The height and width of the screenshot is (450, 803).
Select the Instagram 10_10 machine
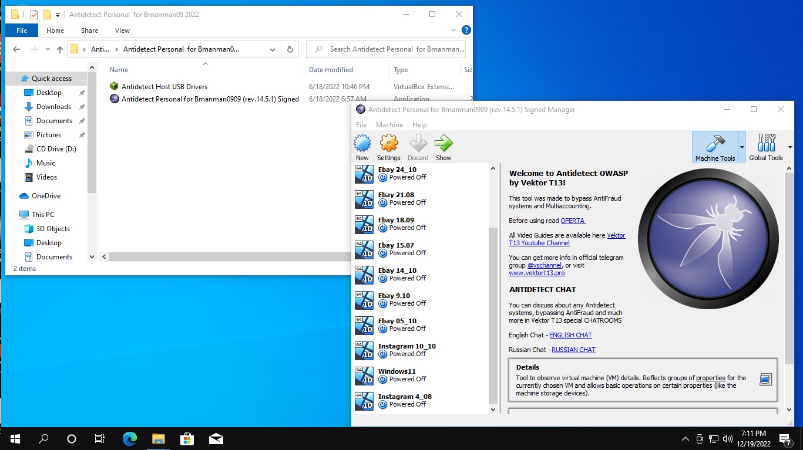pos(406,350)
